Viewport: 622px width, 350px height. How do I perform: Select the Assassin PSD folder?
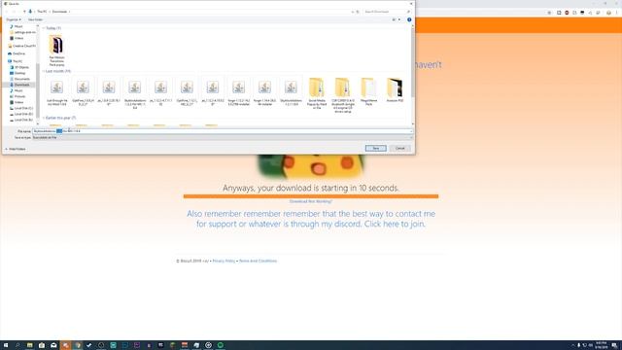tap(395, 90)
